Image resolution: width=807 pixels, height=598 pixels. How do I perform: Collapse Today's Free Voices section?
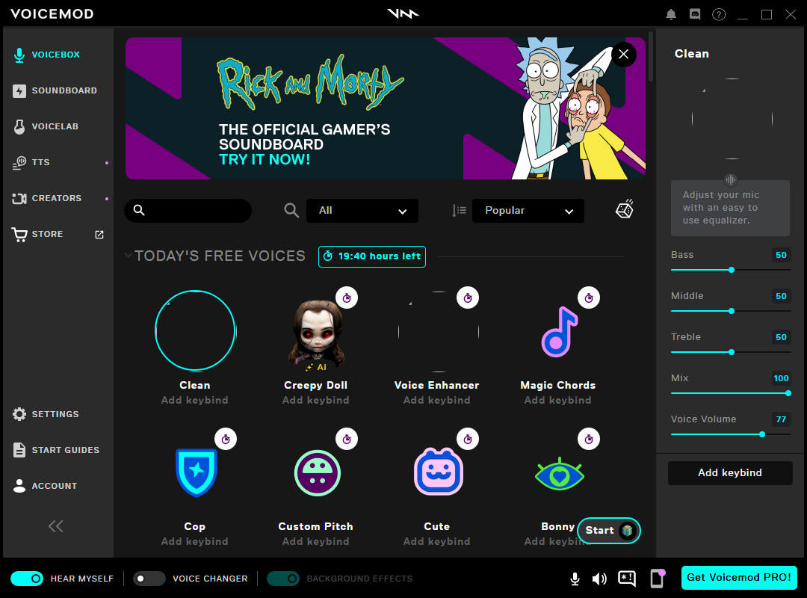coord(129,255)
